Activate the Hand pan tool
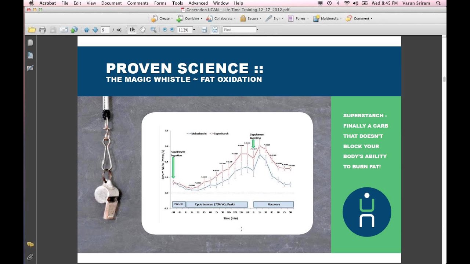 click(x=143, y=30)
